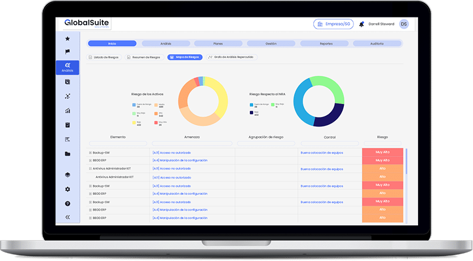Screen dimensions: 473x261
Task: Click the filter field under the Elemento column
Action: [x=118, y=143]
